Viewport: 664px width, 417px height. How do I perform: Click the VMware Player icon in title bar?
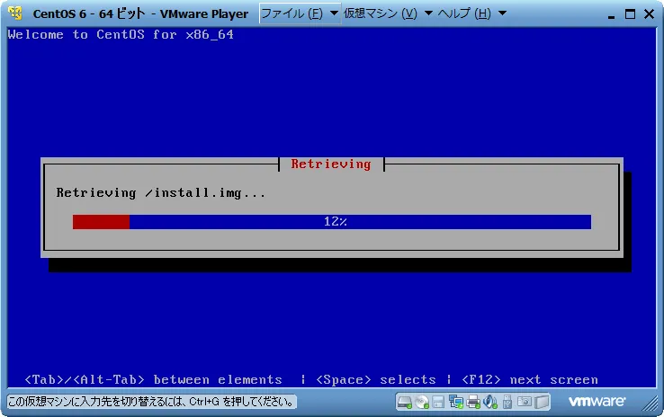15,13
